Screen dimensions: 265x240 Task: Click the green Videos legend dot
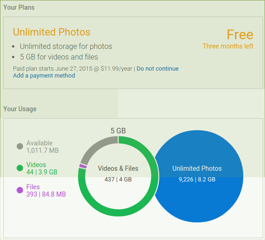(x=20, y=168)
